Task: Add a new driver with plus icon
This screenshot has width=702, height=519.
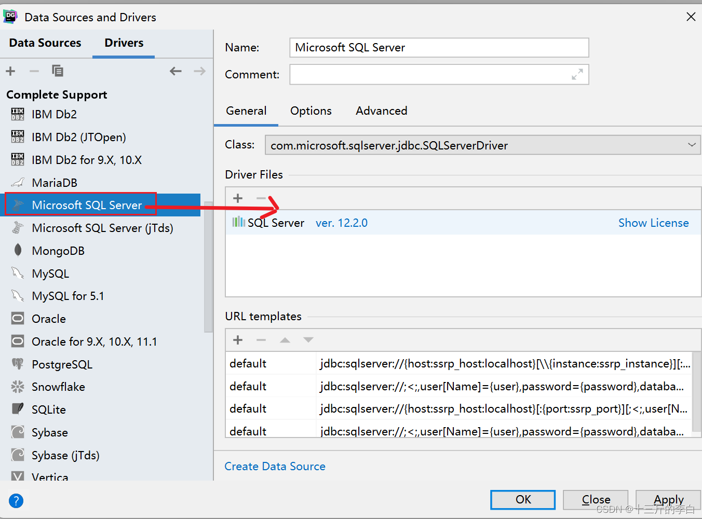Action: point(10,71)
